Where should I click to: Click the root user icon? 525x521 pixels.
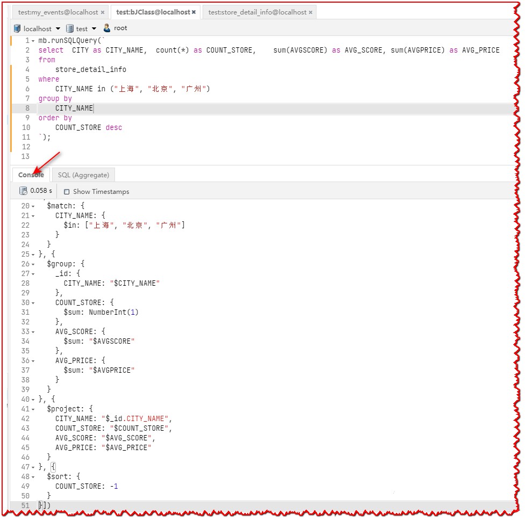[107, 28]
